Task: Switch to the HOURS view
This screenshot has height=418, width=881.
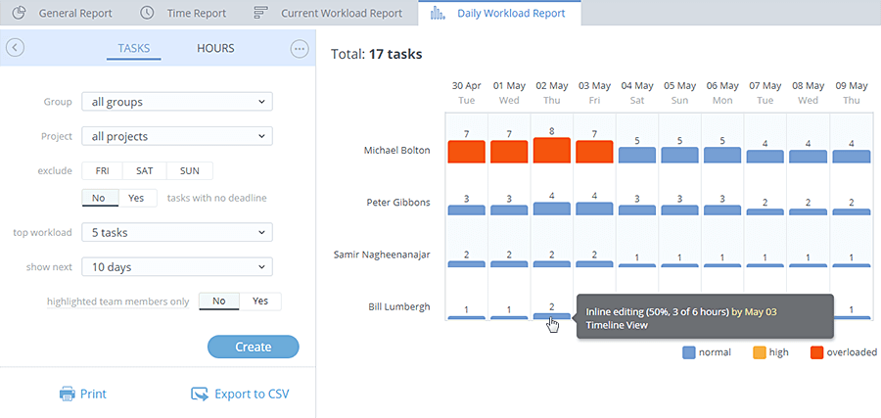Action: (215, 48)
